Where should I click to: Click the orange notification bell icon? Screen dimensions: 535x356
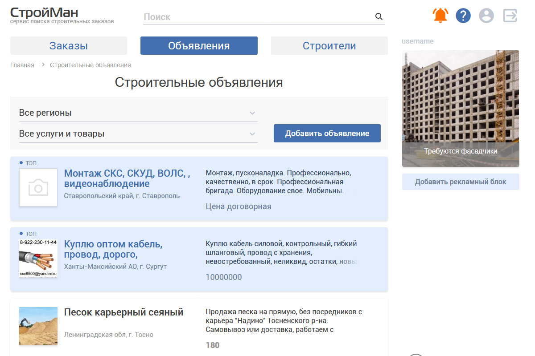pyautogui.click(x=440, y=16)
